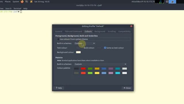The height and width of the screenshot is (104, 184).
Task: Open the foreground Built-in schemes dropdown
Action: pyautogui.click(x=85, y=43)
